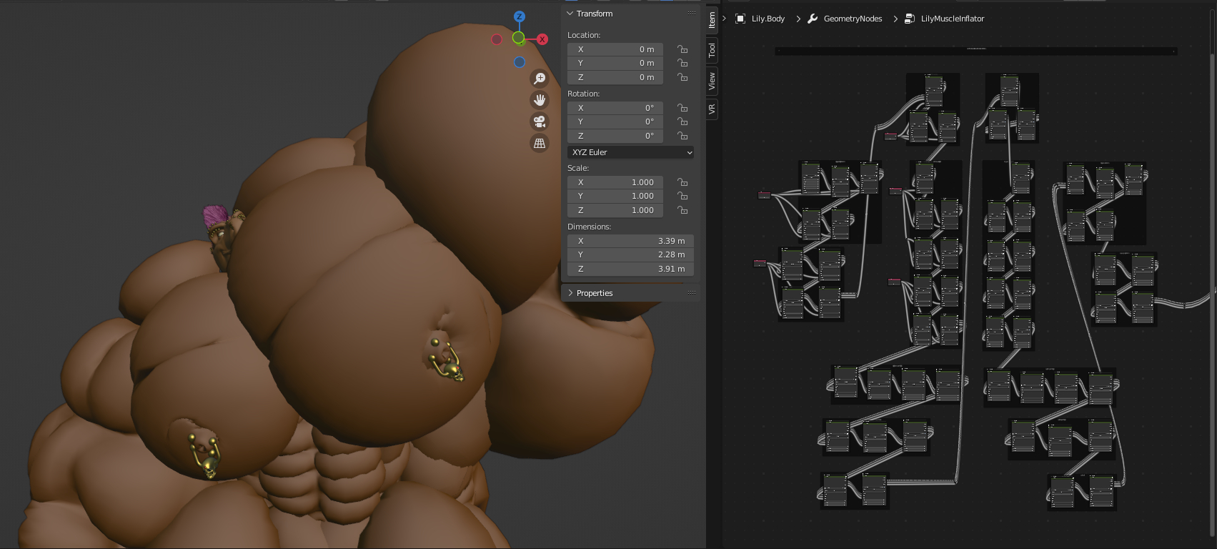Open the XYZ Euler rotation mode dropdown
Viewport: 1217px width, 549px height.
[x=631, y=152]
